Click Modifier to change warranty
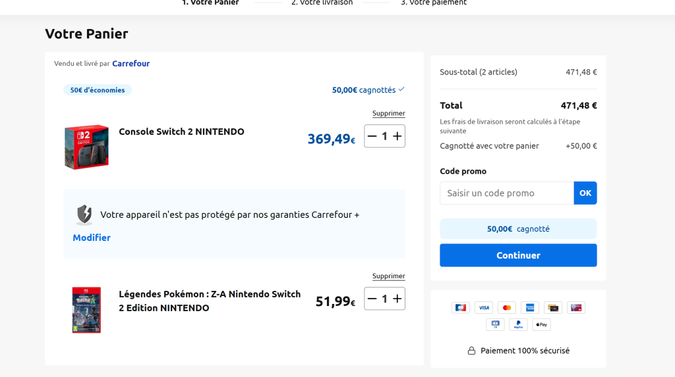 pos(92,238)
